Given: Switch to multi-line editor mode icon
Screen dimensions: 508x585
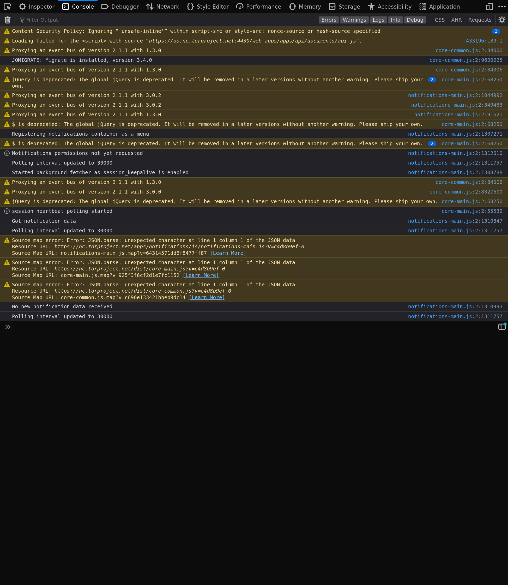Looking at the screenshot, I should click(x=502, y=327).
